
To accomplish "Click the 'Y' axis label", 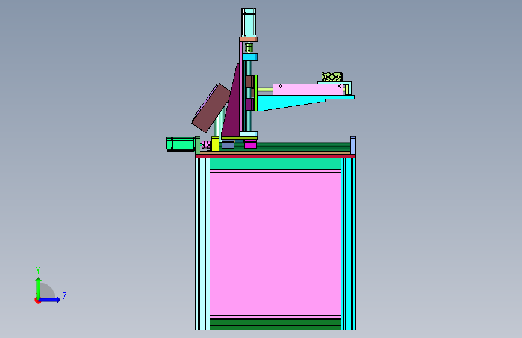I will click(x=38, y=270).
